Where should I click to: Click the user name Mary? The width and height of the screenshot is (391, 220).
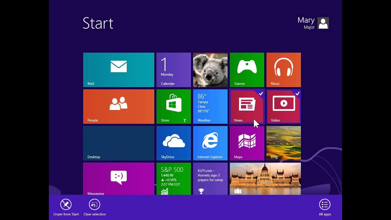click(306, 20)
